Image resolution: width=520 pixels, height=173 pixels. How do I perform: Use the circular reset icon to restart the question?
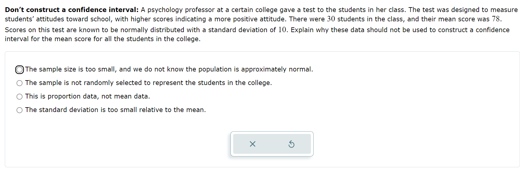click(x=292, y=144)
